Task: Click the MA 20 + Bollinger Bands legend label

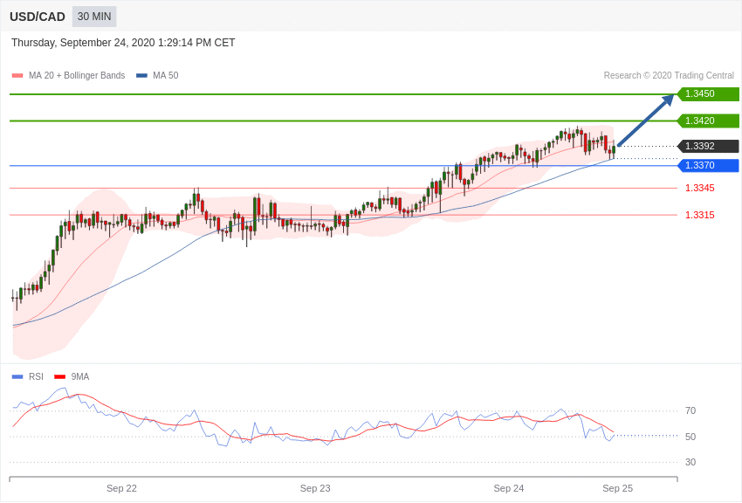Action: (x=77, y=75)
